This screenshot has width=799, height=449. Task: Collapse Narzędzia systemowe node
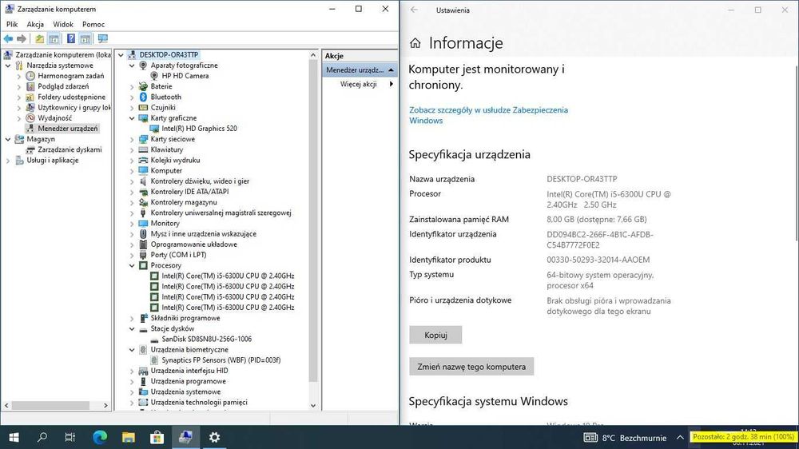click(8, 66)
